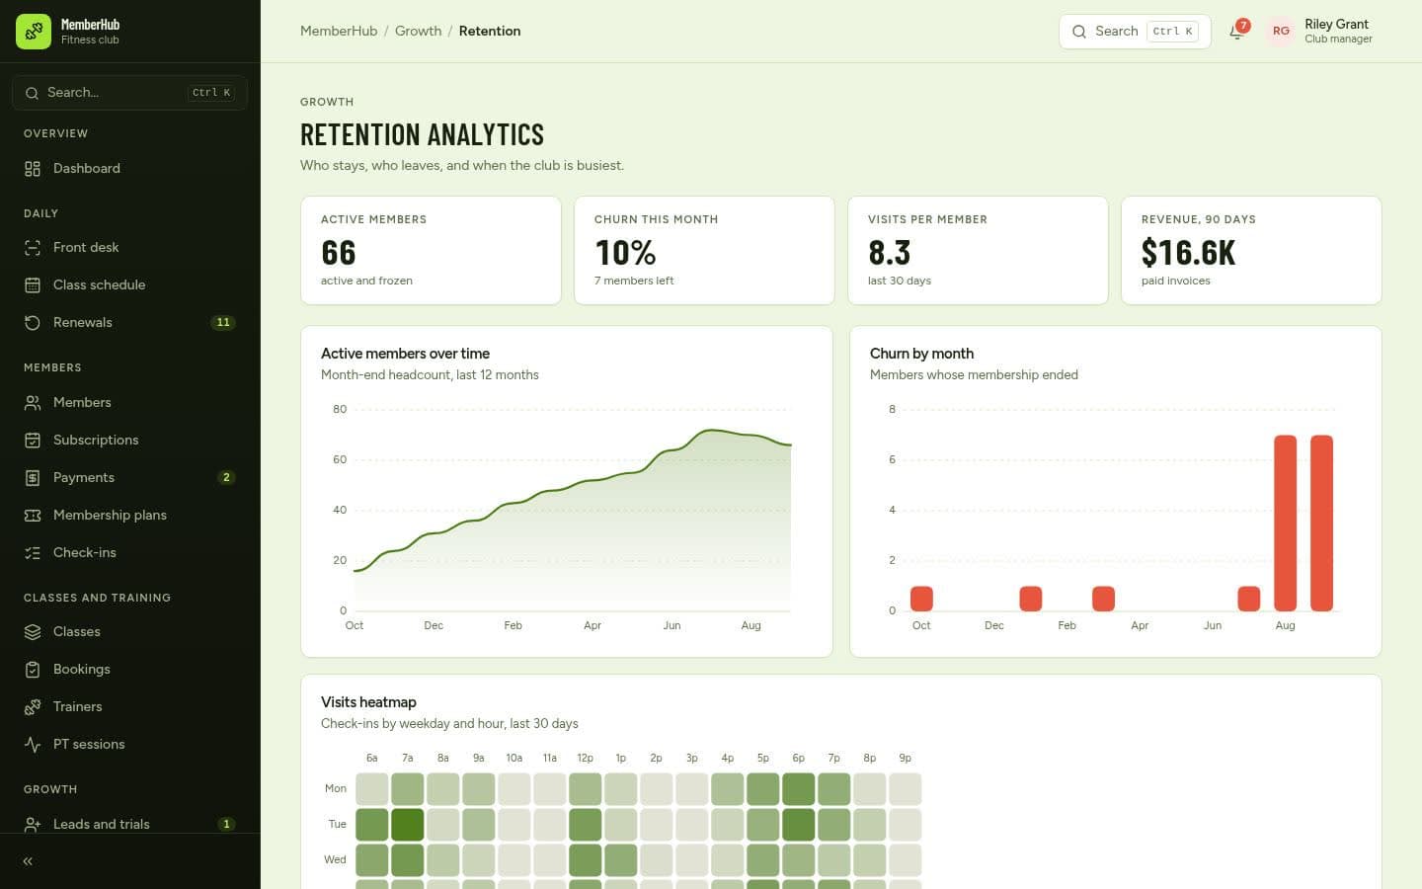The image size is (1422, 889).
Task: Open the Dashboard menu item
Action: 130,169
